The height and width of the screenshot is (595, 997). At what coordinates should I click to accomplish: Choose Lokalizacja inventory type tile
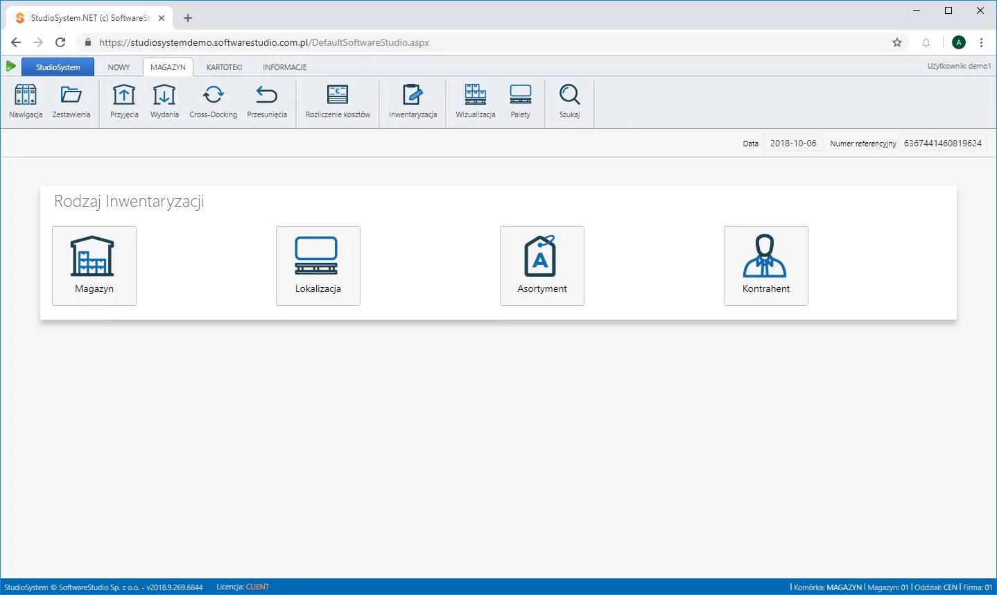pyautogui.click(x=318, y=266)
